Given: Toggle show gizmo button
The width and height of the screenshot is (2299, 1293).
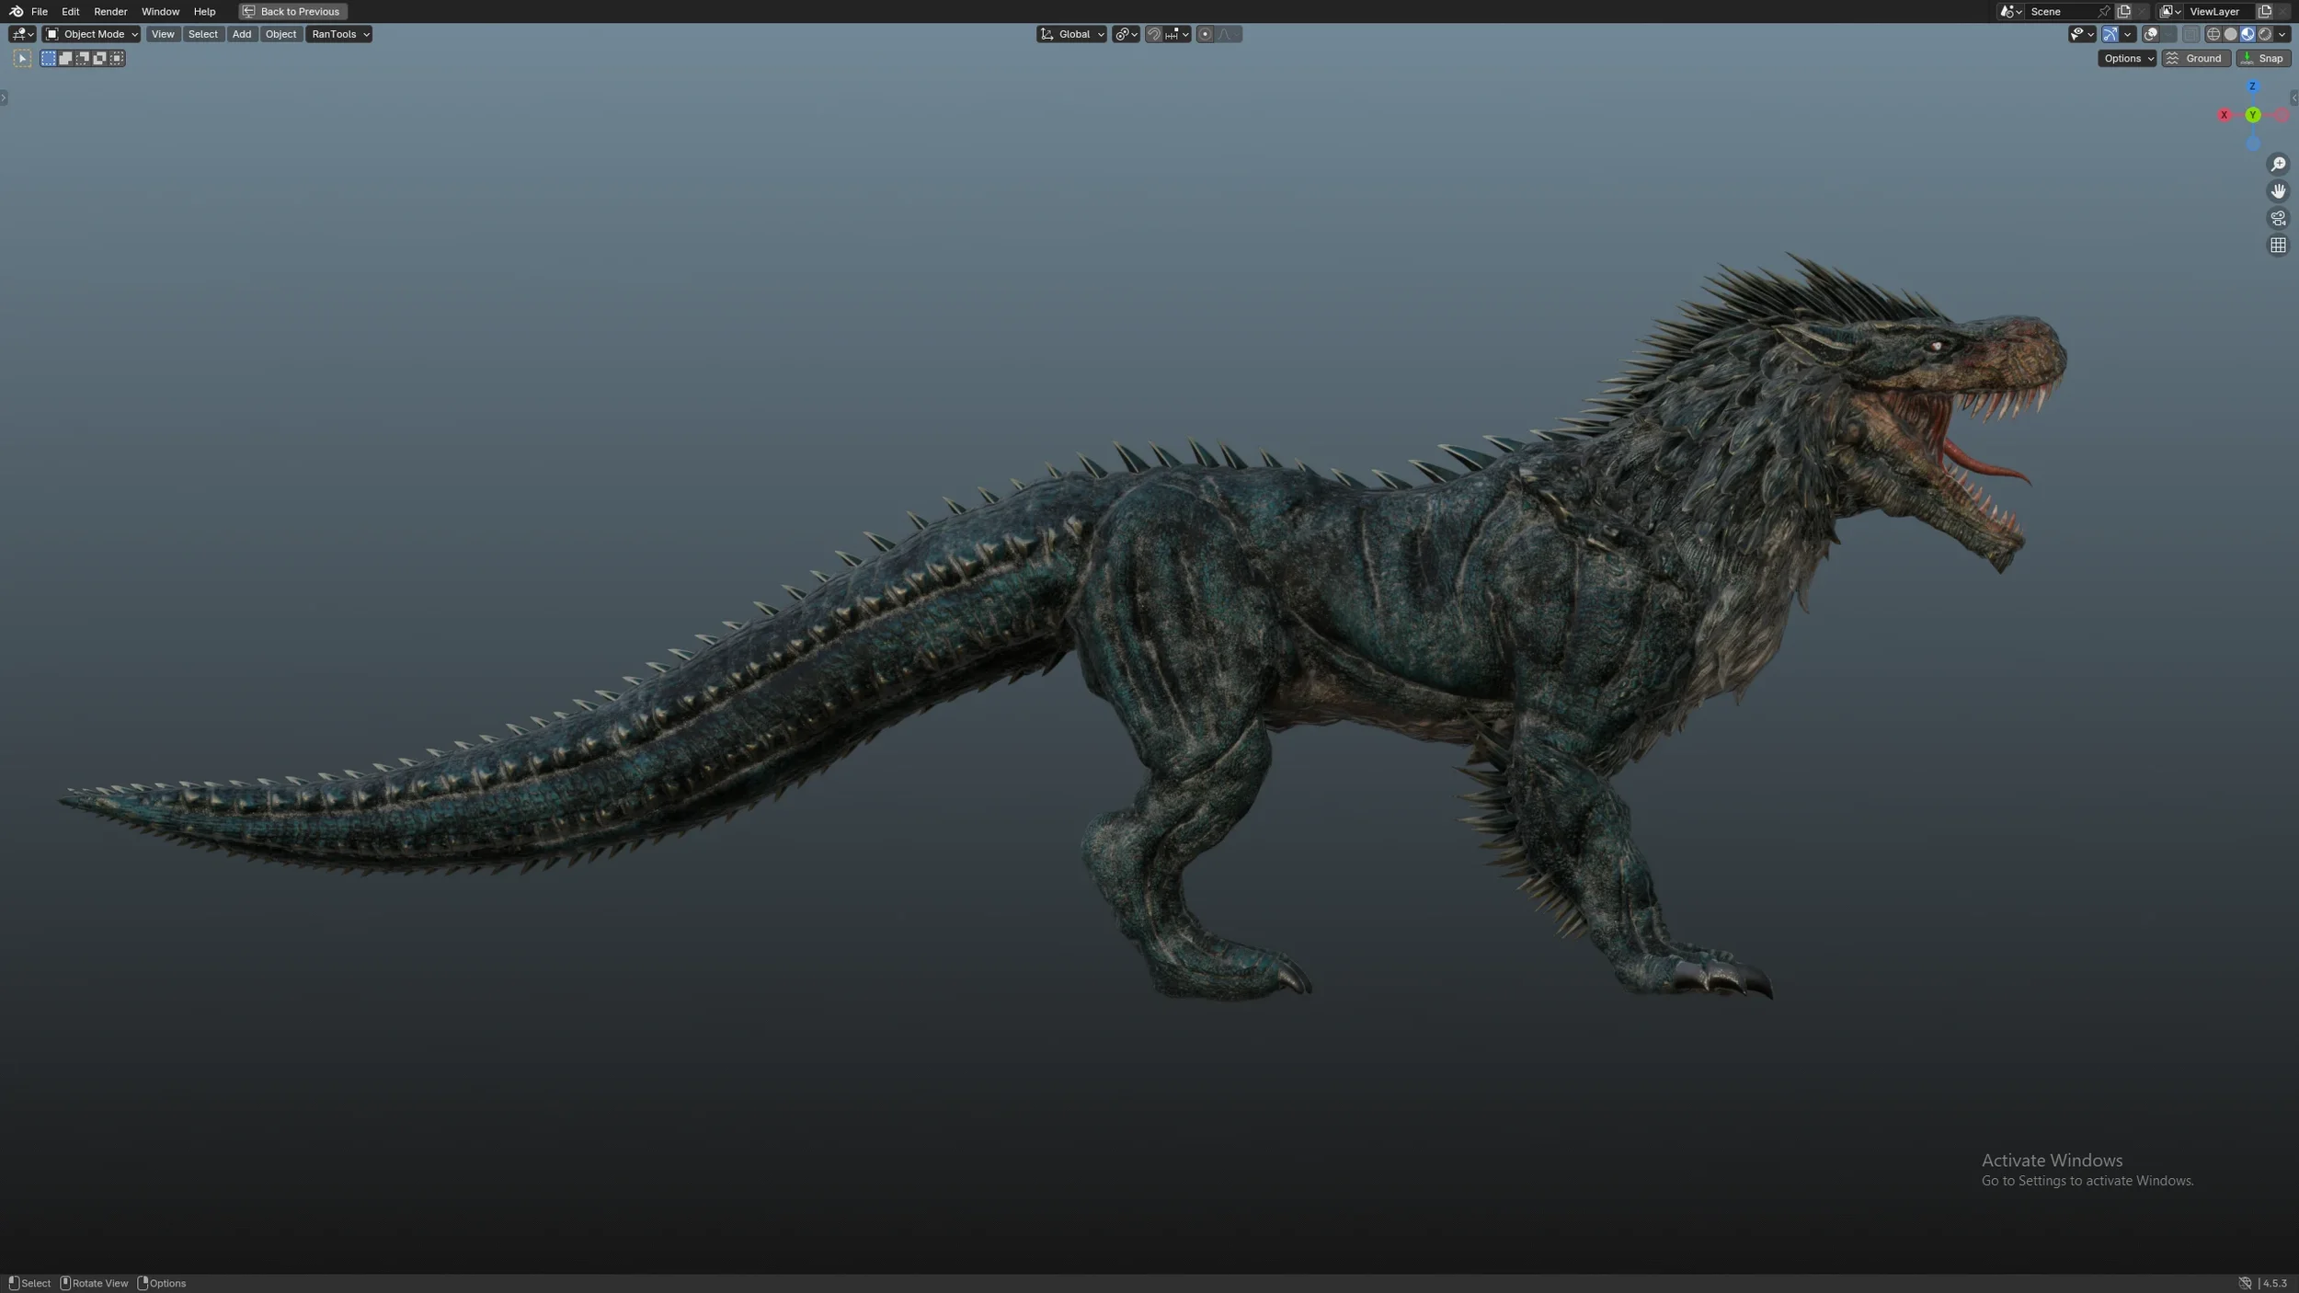Looking at the screenshot, I should tap(2110, 34).
